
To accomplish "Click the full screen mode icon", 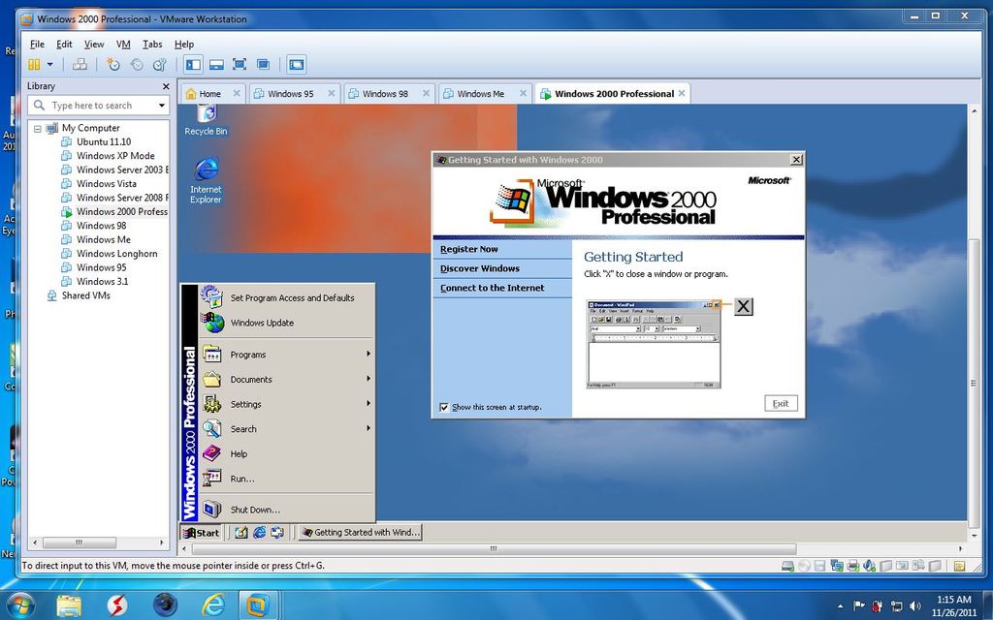I will (x=240, y=65).
